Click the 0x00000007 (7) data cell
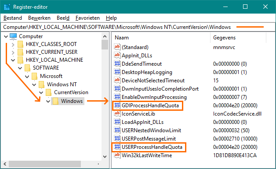Viewport: 276px width, 169px height. coord(230,97)
